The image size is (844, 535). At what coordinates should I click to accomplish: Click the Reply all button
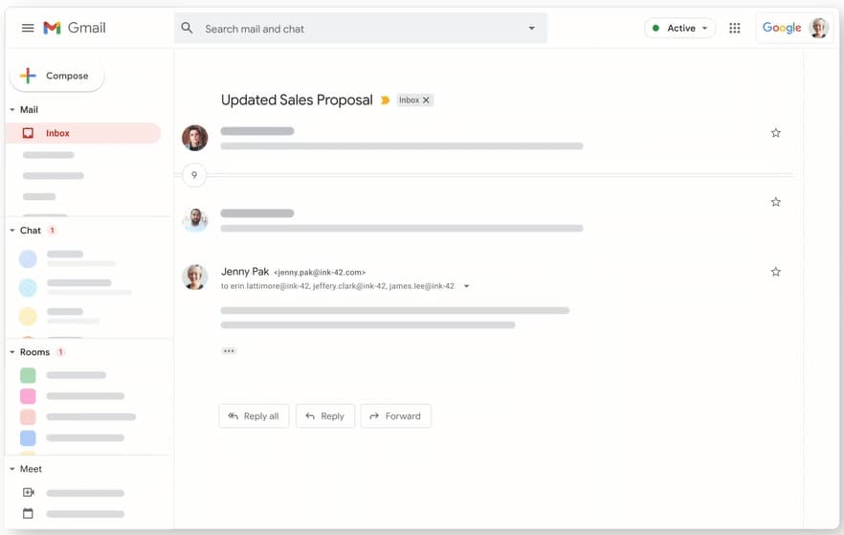click(254, 416)
